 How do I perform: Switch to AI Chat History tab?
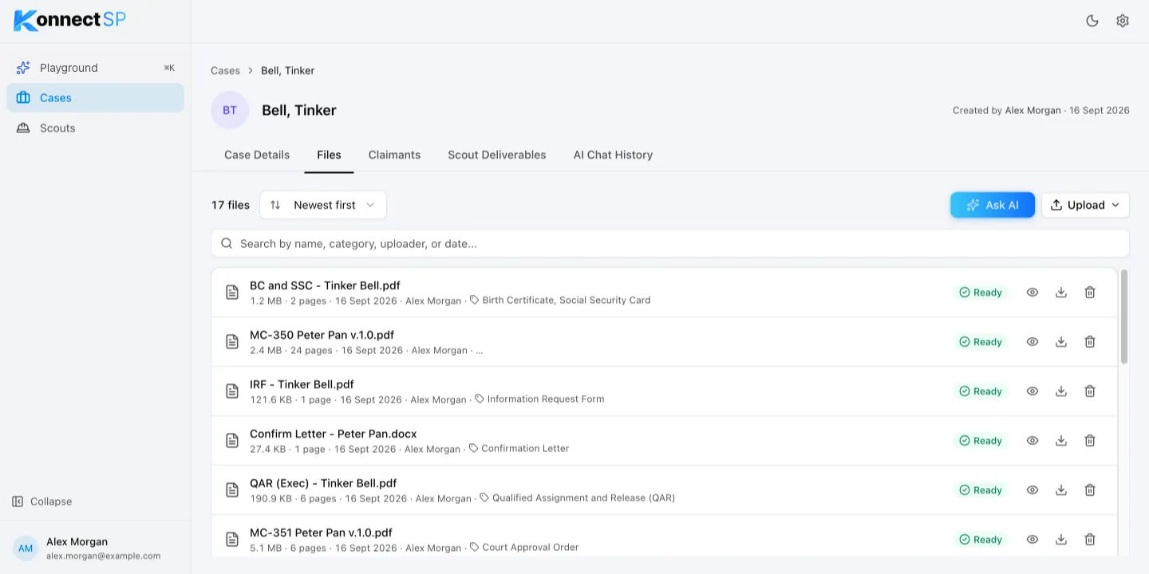613,155
